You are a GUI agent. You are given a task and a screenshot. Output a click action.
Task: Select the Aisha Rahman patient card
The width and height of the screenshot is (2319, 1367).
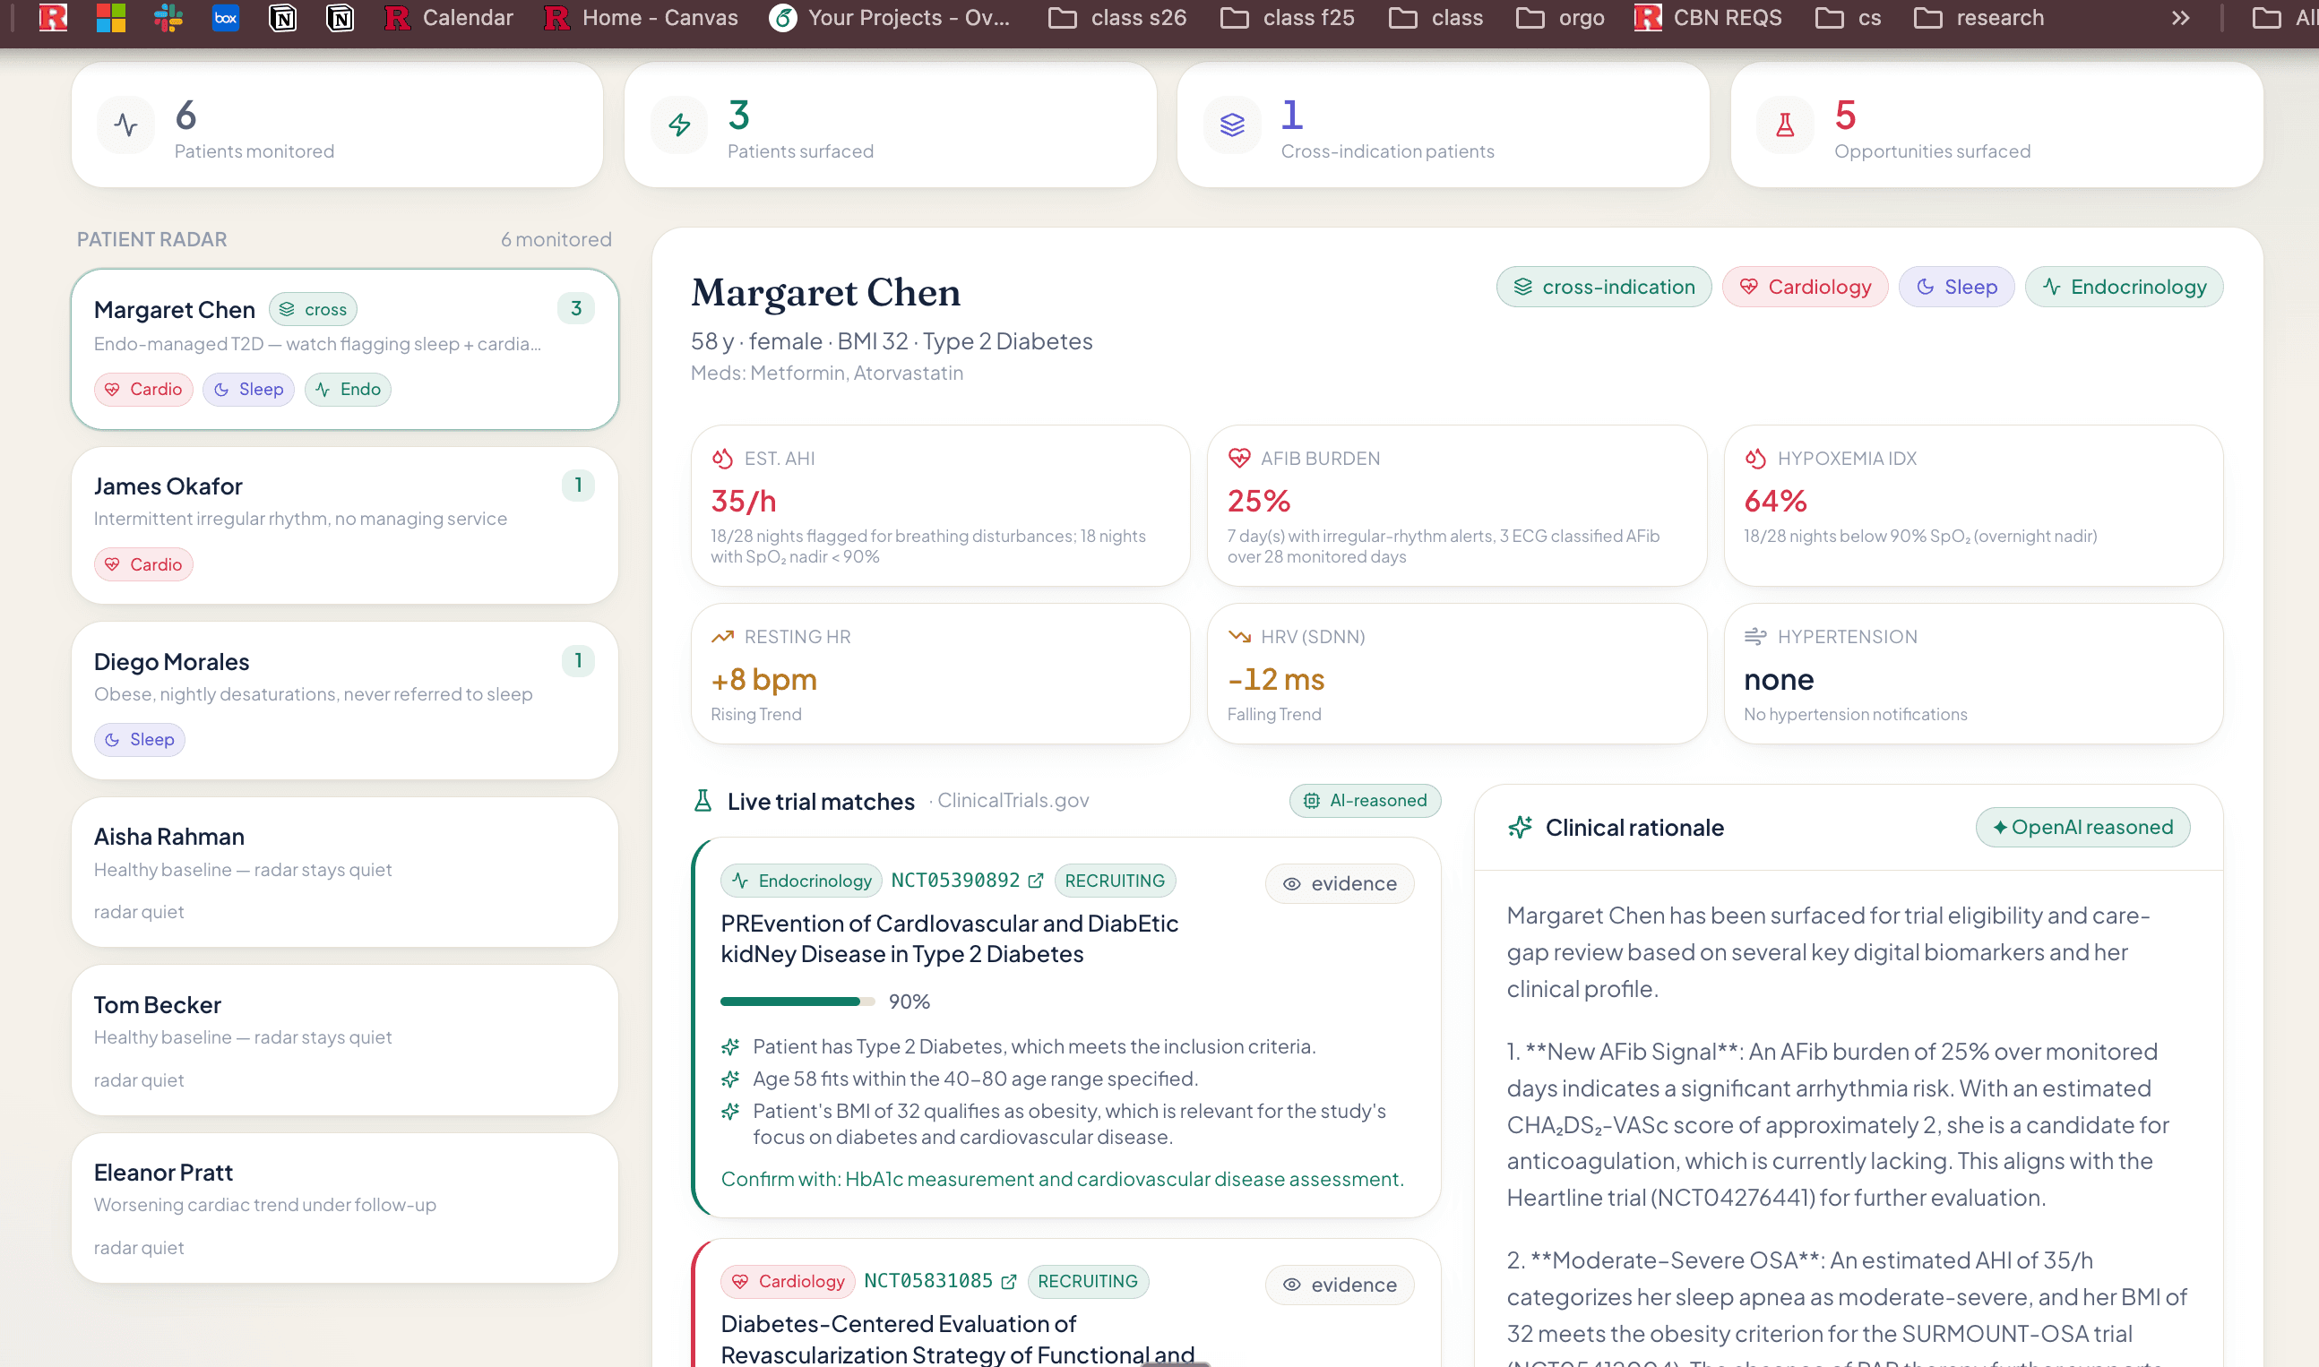point(345,872)
